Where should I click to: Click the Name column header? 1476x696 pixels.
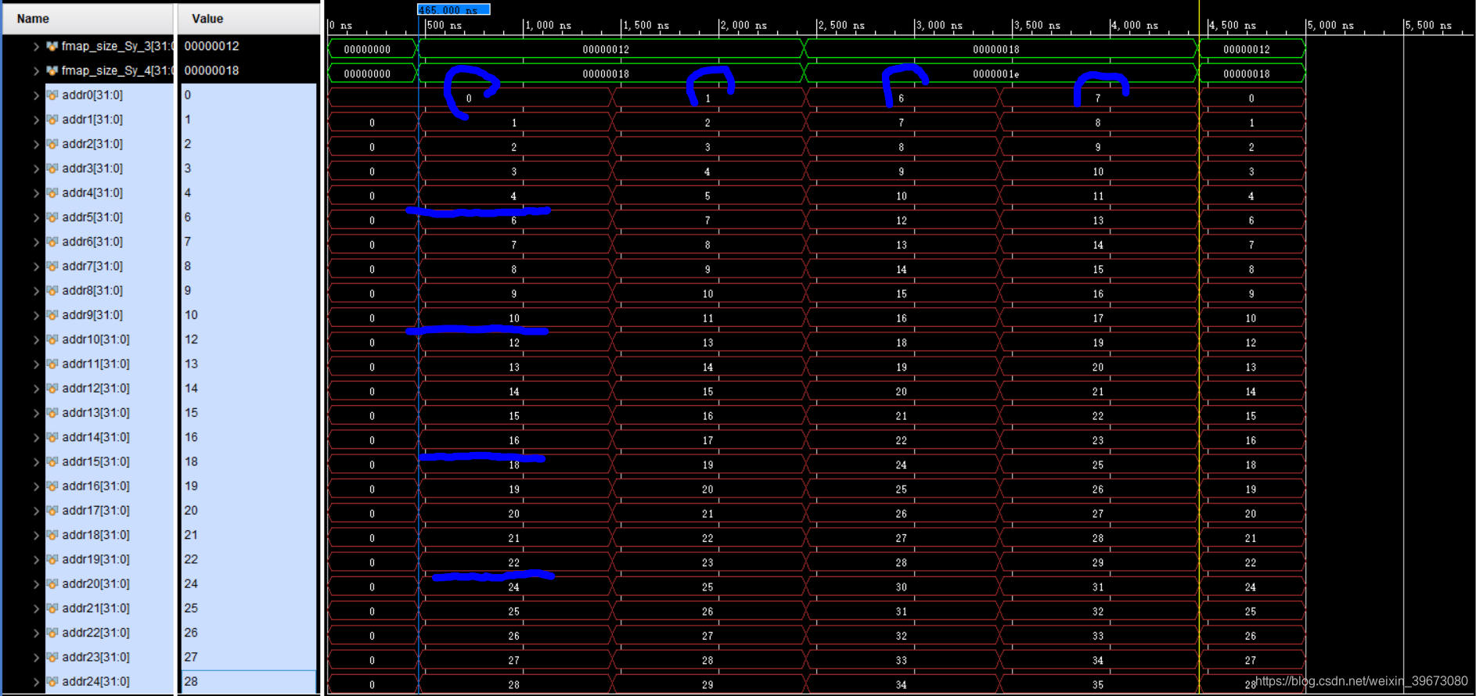point(88,19)
